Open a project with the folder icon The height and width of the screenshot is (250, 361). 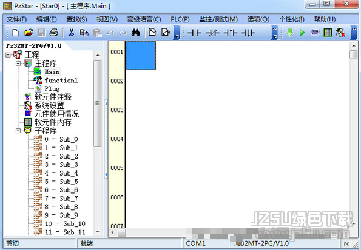click(29, 33)
